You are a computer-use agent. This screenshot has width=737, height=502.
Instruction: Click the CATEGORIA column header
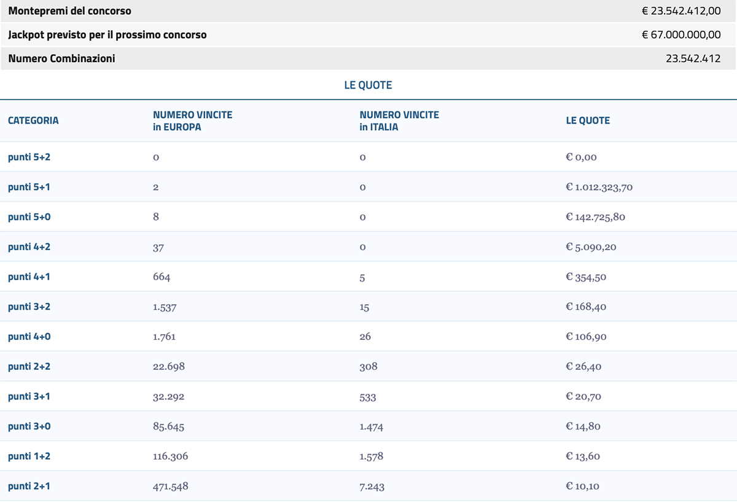click(33, 120)
